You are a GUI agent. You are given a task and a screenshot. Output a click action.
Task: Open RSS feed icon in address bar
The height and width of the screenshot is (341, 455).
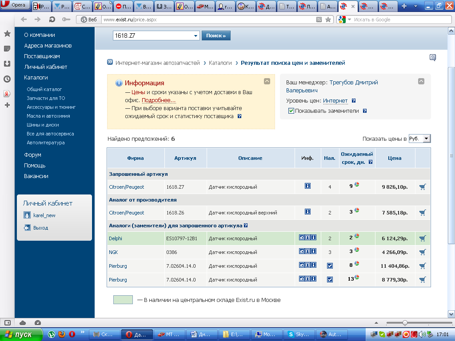[319, 20]
